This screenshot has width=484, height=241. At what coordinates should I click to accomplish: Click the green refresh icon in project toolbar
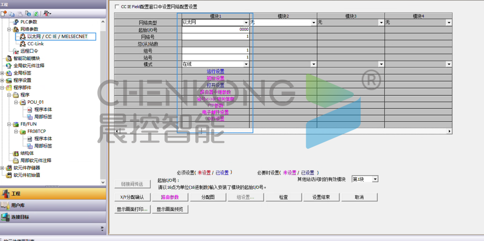[x=36, y=14]
